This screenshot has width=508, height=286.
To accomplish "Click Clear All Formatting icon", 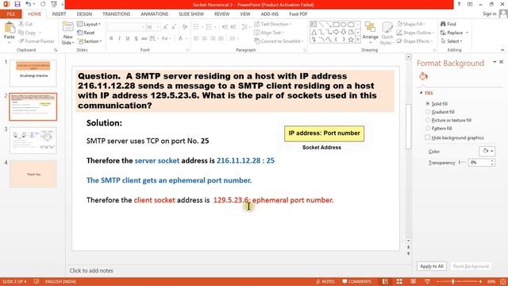I will coord(185,27).
